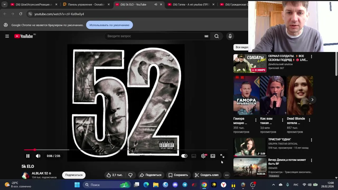338x190 pixels.
Task: Click Использовать по умолчанию button
Action: [109, 25]
